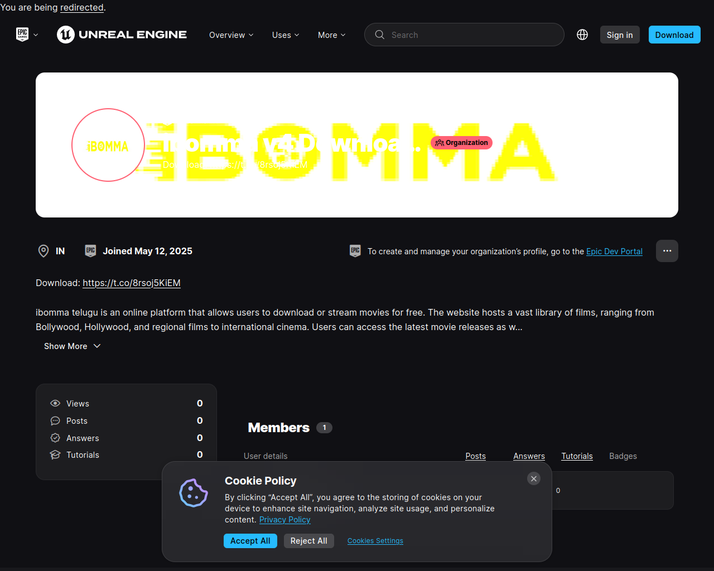The height and width of the screenshot is (571, 714).
Task: Click the Unreal Engine logo
Action: coord(122,35)
